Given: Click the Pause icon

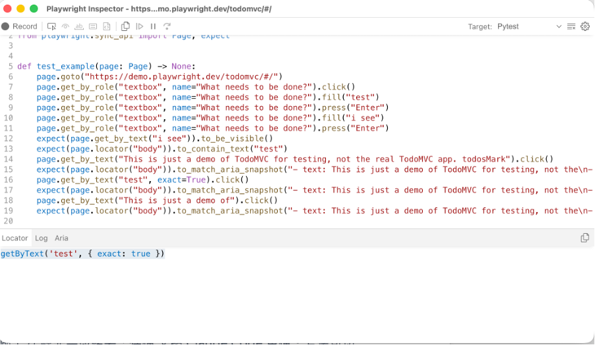Looking at the screenshot, I should pyautogui.click(x=153, y=26).
